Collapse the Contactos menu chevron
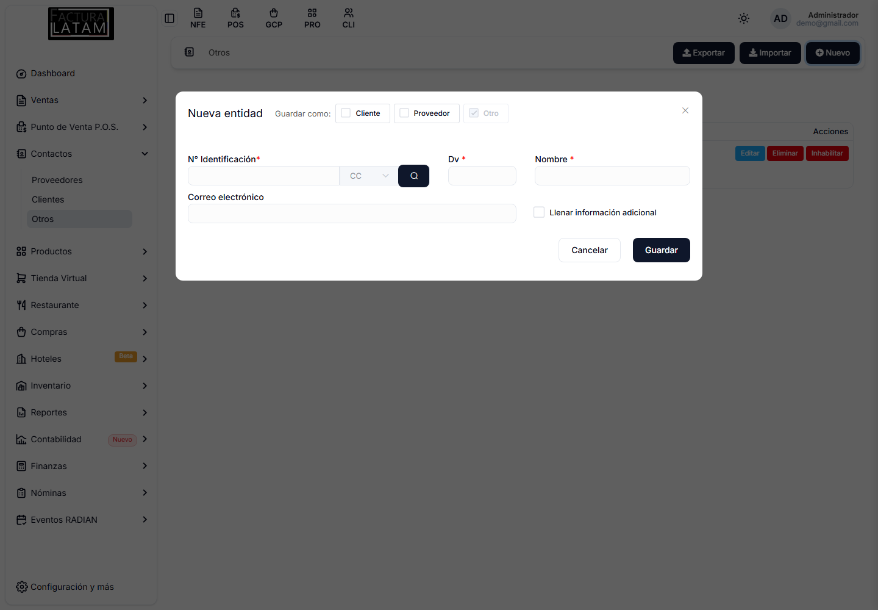878x610 pixels. coord(145,154)
